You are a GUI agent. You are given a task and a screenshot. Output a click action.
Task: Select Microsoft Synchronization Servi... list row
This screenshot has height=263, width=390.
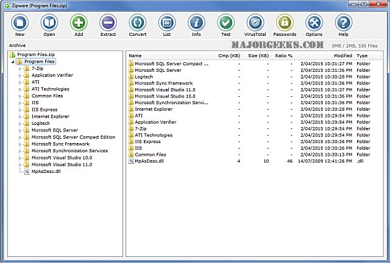point(253,103)
